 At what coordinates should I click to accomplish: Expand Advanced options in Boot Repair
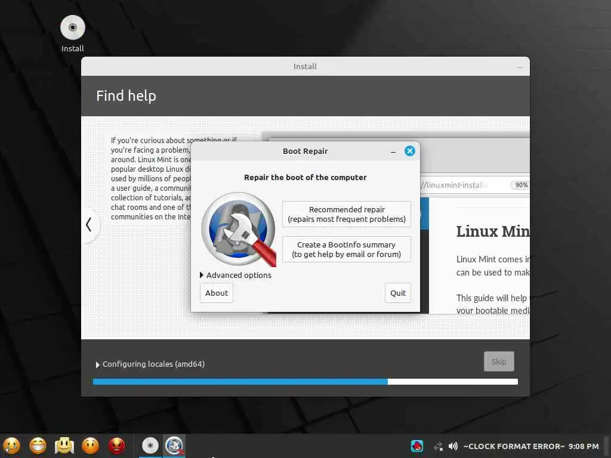[235, 275]
